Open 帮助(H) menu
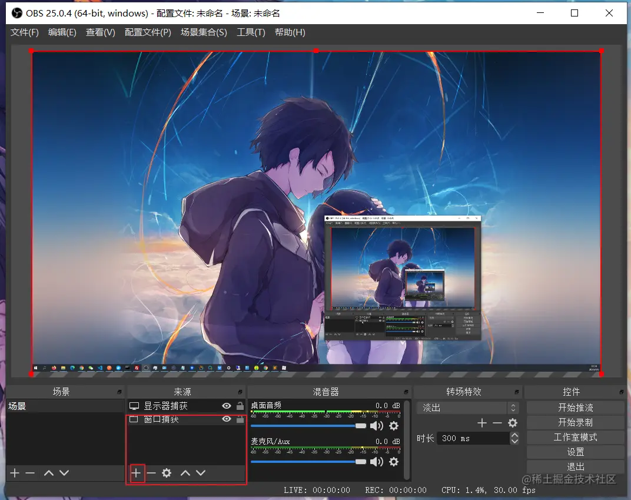 tap(290, 32)
